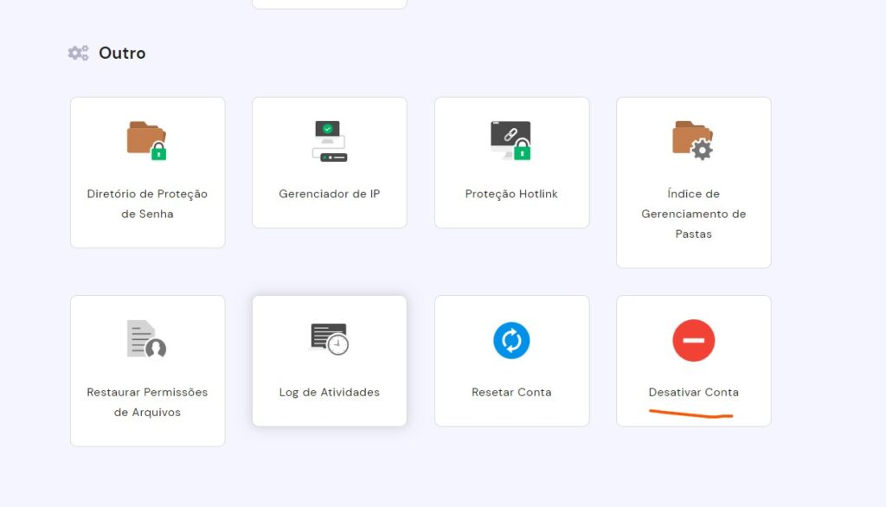Open Diretório de Proteção de Senha label
The width and height of the screenshot is (886, 507).
click(x=147, y=203)
